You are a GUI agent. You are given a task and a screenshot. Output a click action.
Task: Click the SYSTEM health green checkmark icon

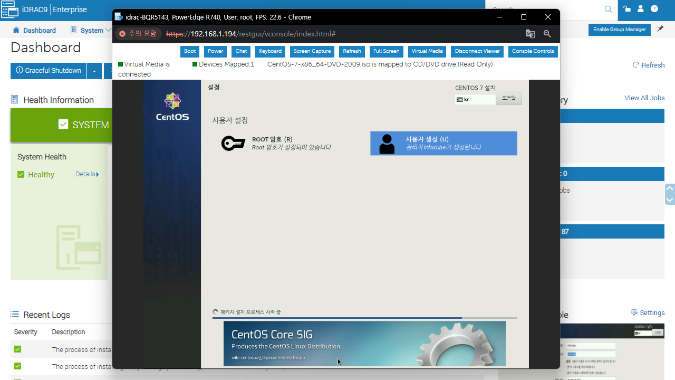[63, 125]
